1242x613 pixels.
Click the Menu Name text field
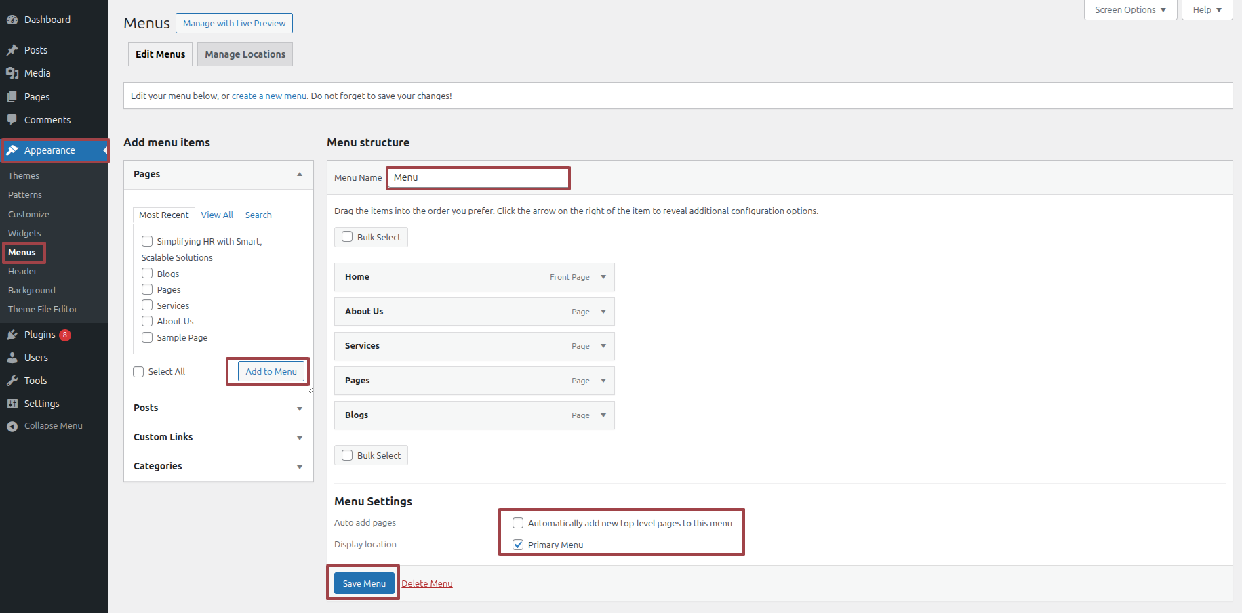point(479,177)
